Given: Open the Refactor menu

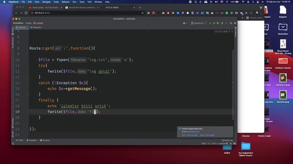Looking at the screenshot, I should point(65,2).
